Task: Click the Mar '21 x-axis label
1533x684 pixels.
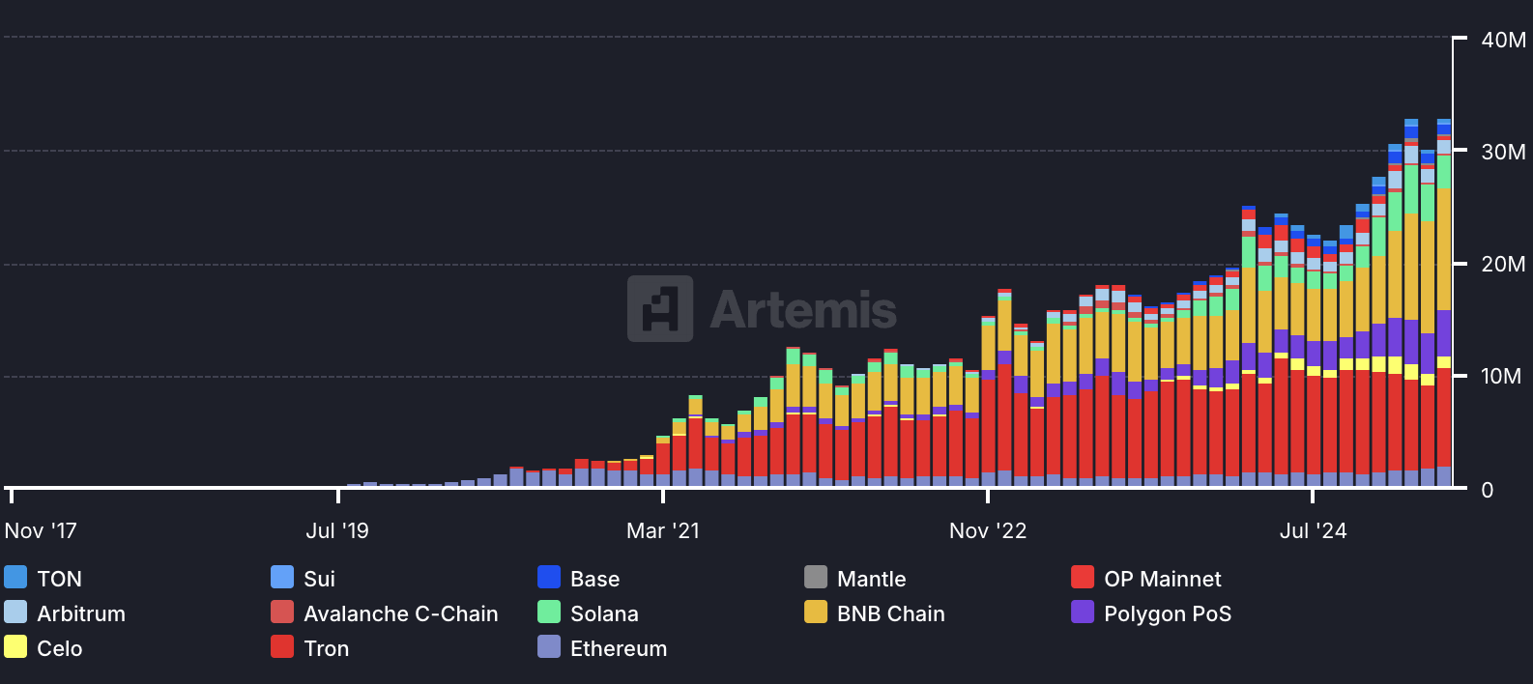Action: coord(662,530)
